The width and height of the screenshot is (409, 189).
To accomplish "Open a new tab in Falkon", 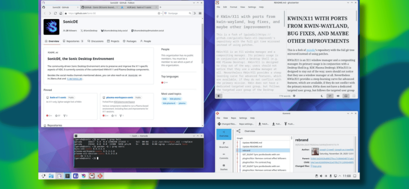I will coord(160,7).
